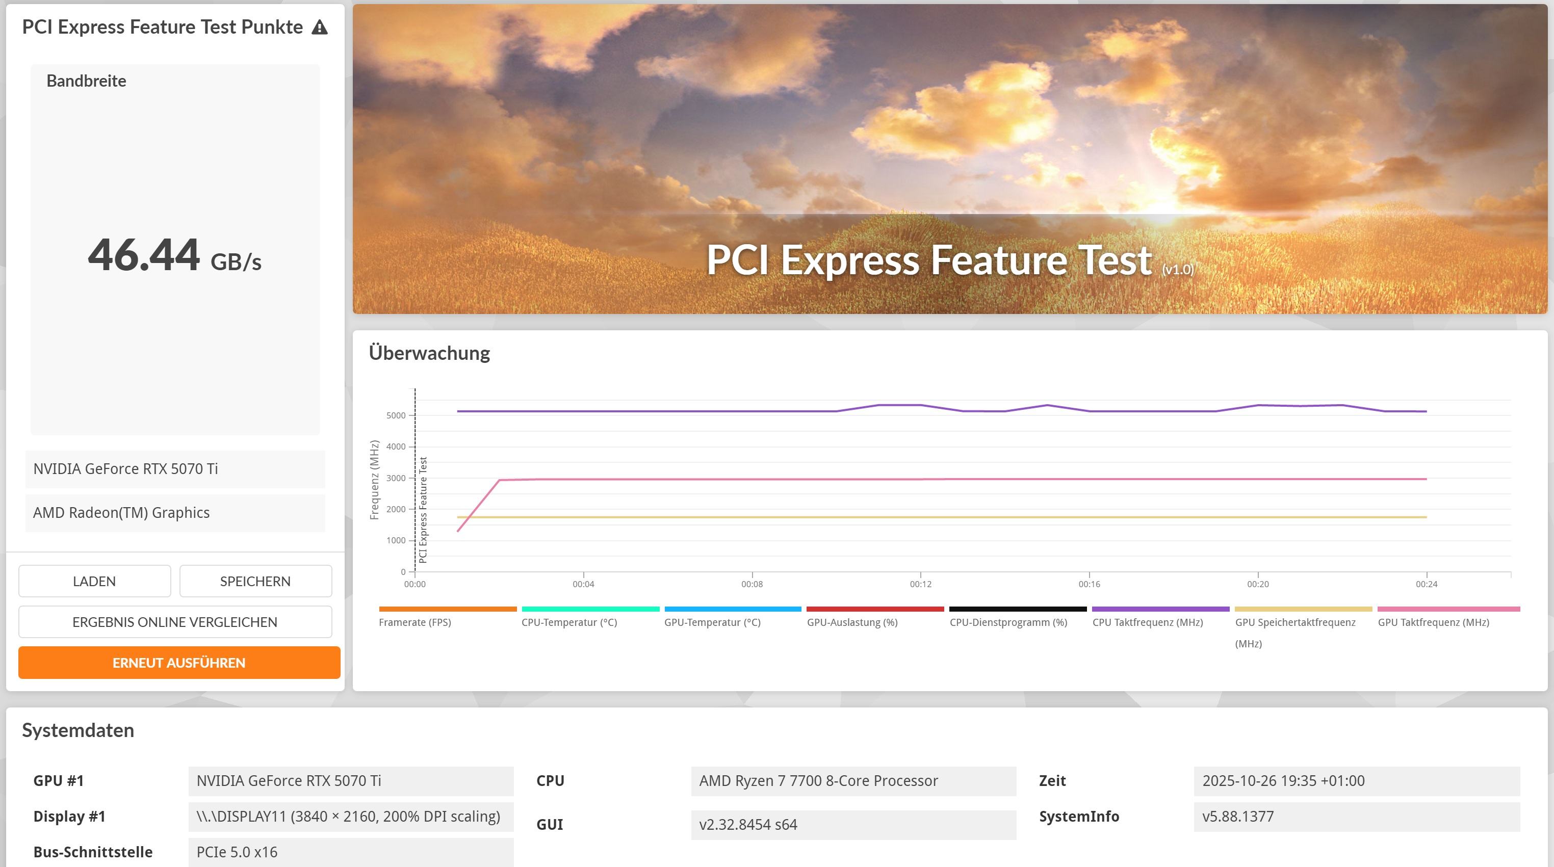Viewport: 1554px width, 867px height.
Task: Toggle GPU Taktfrequenz pink legend swatch
Action: pyautogui.click(x=1448, y=610)
